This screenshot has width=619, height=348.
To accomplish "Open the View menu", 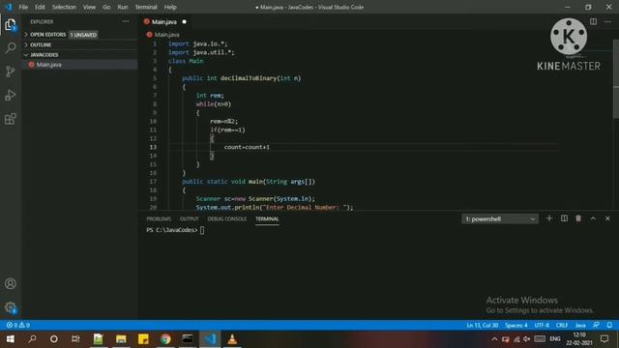I will [x=89, y=7].
